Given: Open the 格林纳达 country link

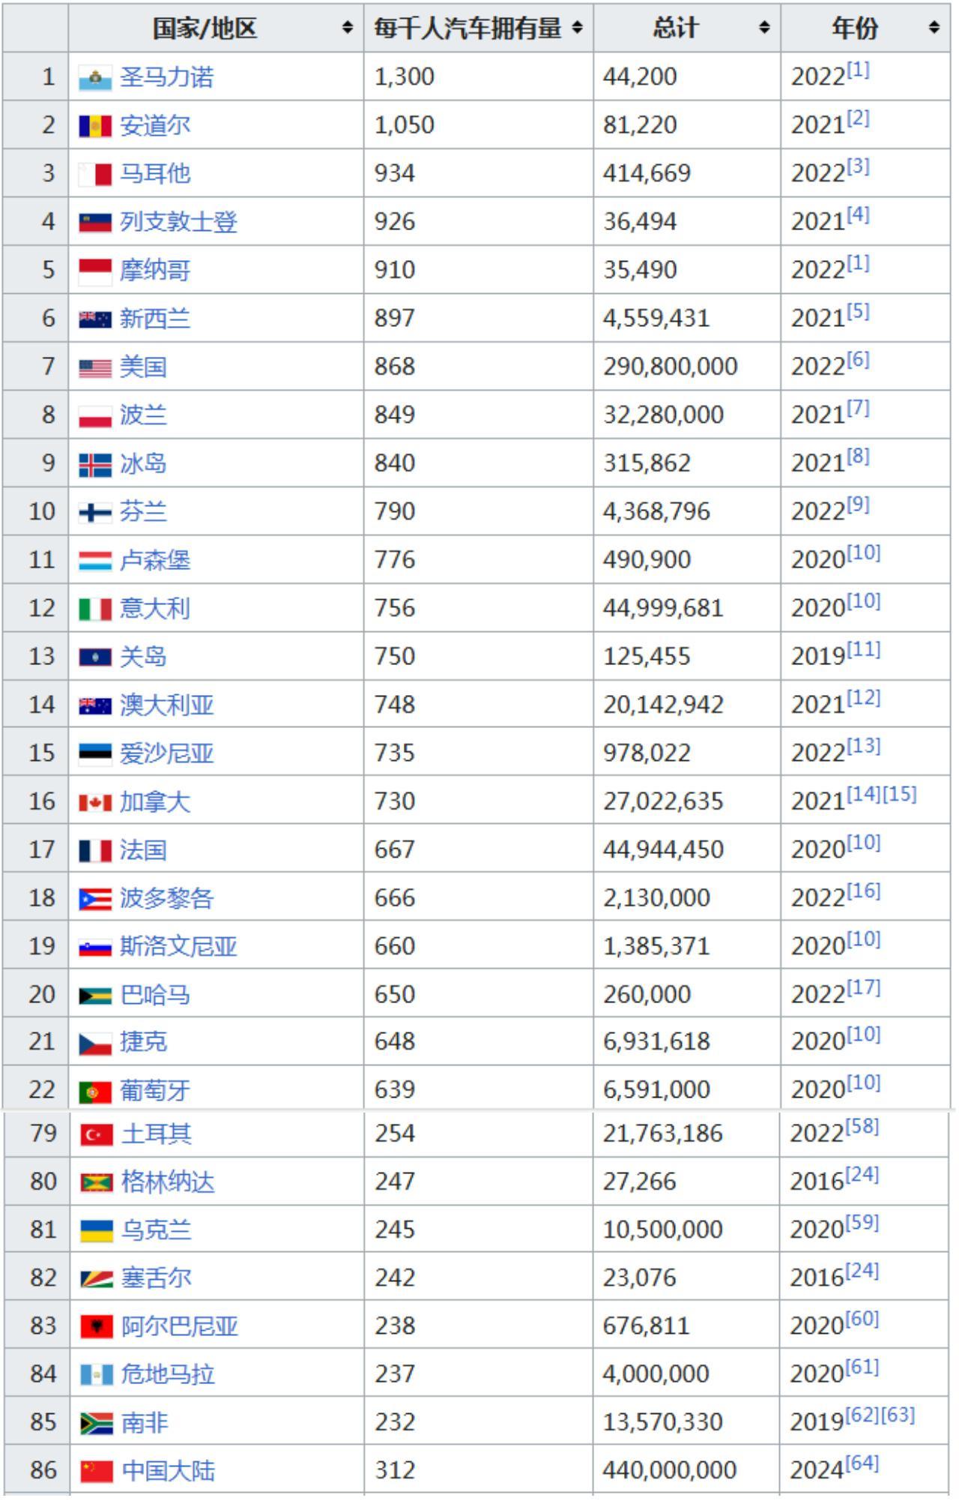Looking at the screenshot, I should (168, 1183).
